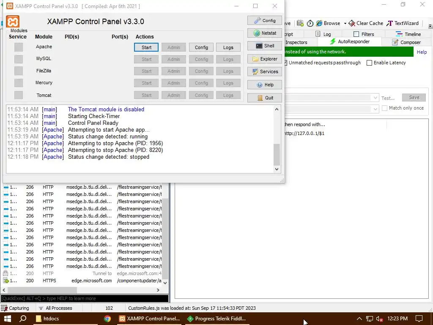Click session list horizontal scroll right arrow
The width and height of the screenshot is (433, 325).
(158, 290)
